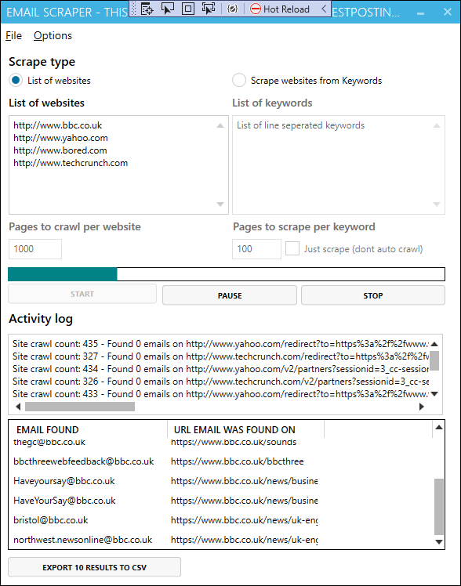Open the File menu
Screen dimensions: 461x586
14,35
